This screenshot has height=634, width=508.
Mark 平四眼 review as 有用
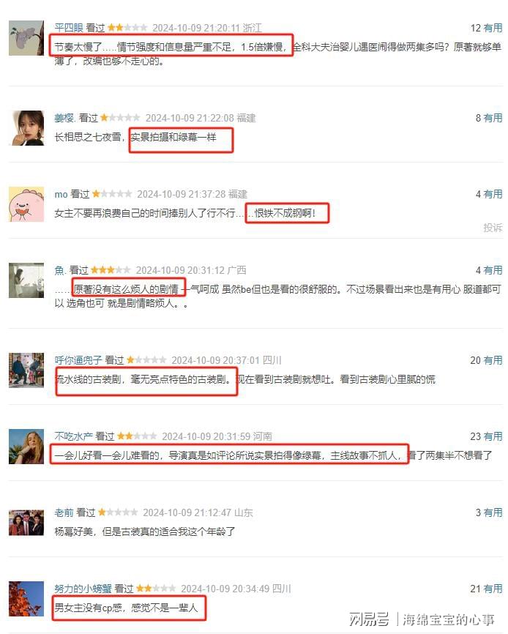[x=493, y=28]
